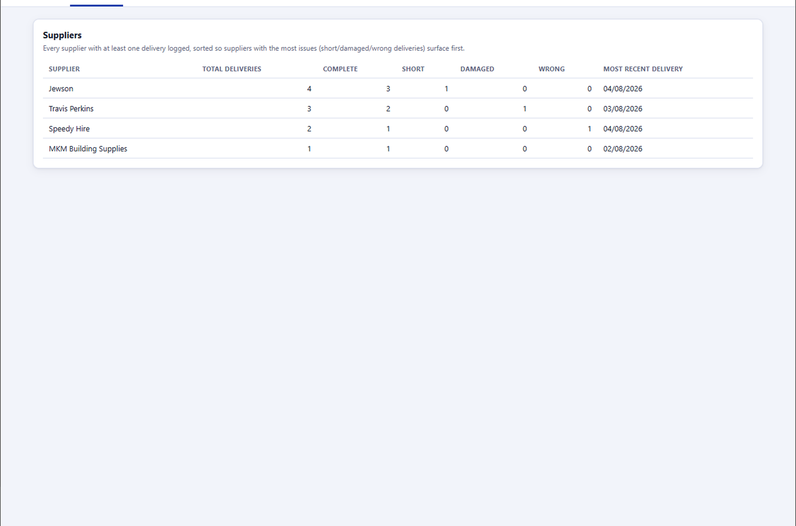796x526 pixels.
Task: Click Speedy Hire's damaged count 0
Action: [525, 129]
